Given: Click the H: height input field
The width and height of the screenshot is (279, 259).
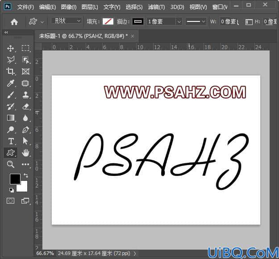Looking at the screenshot, I should click(x=270, y=22).
